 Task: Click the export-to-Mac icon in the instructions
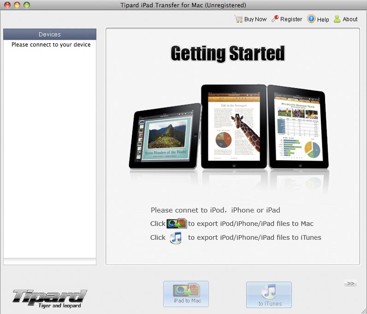(177, 223)
